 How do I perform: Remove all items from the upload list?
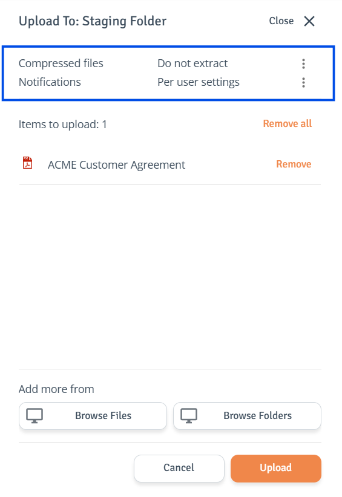tap(288, 123)
